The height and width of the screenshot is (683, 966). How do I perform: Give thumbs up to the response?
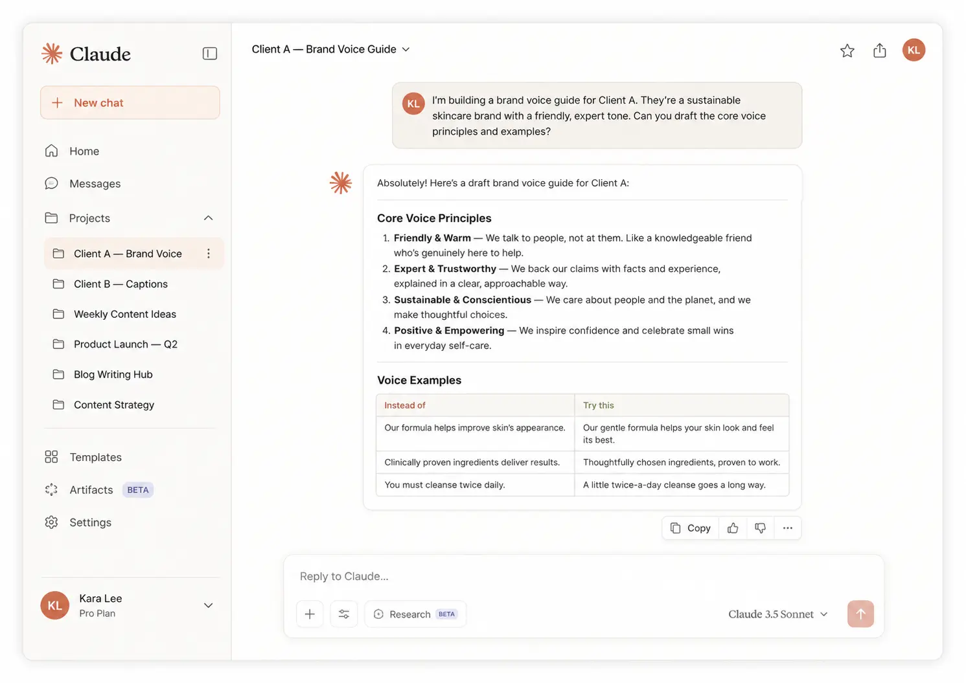[733, 528]
